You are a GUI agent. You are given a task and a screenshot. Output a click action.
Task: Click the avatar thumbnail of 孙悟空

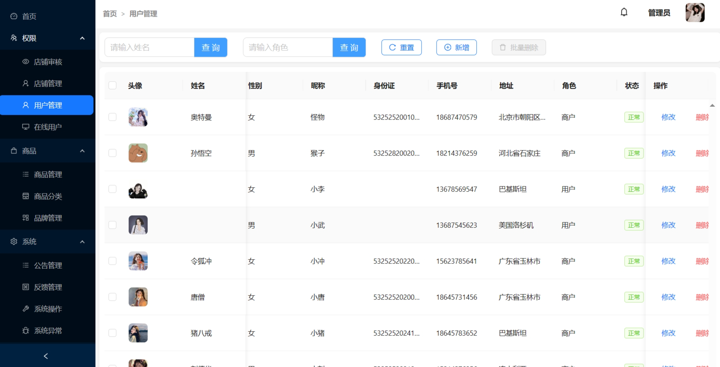click(x=138, y=153)
